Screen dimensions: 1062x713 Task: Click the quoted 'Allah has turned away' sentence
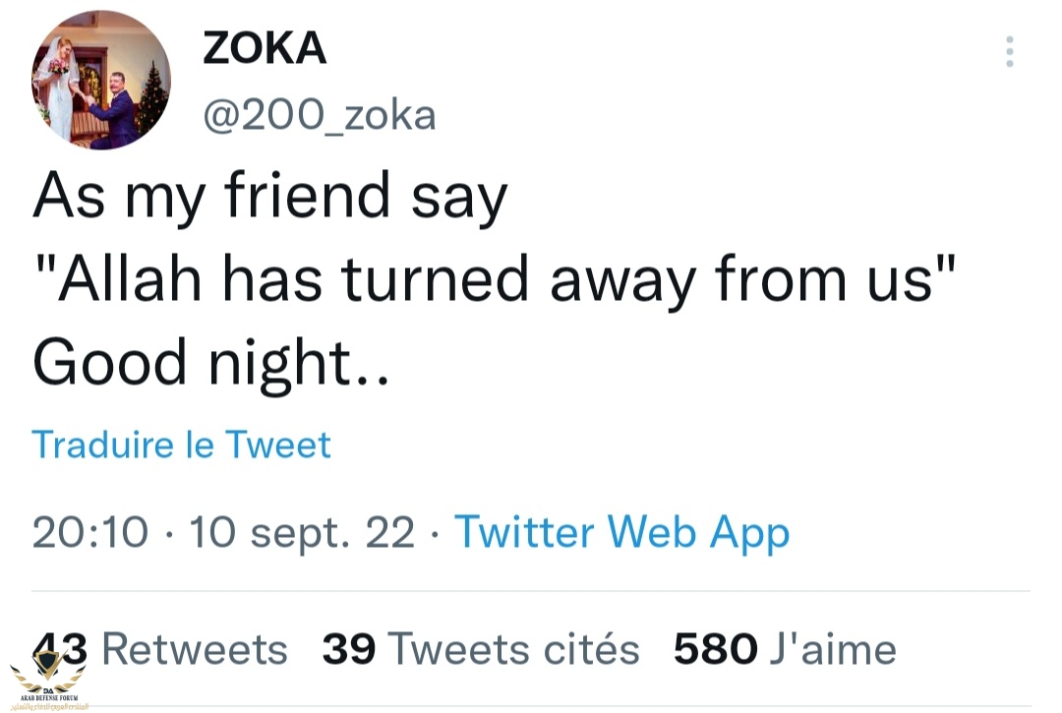(495, 280)
